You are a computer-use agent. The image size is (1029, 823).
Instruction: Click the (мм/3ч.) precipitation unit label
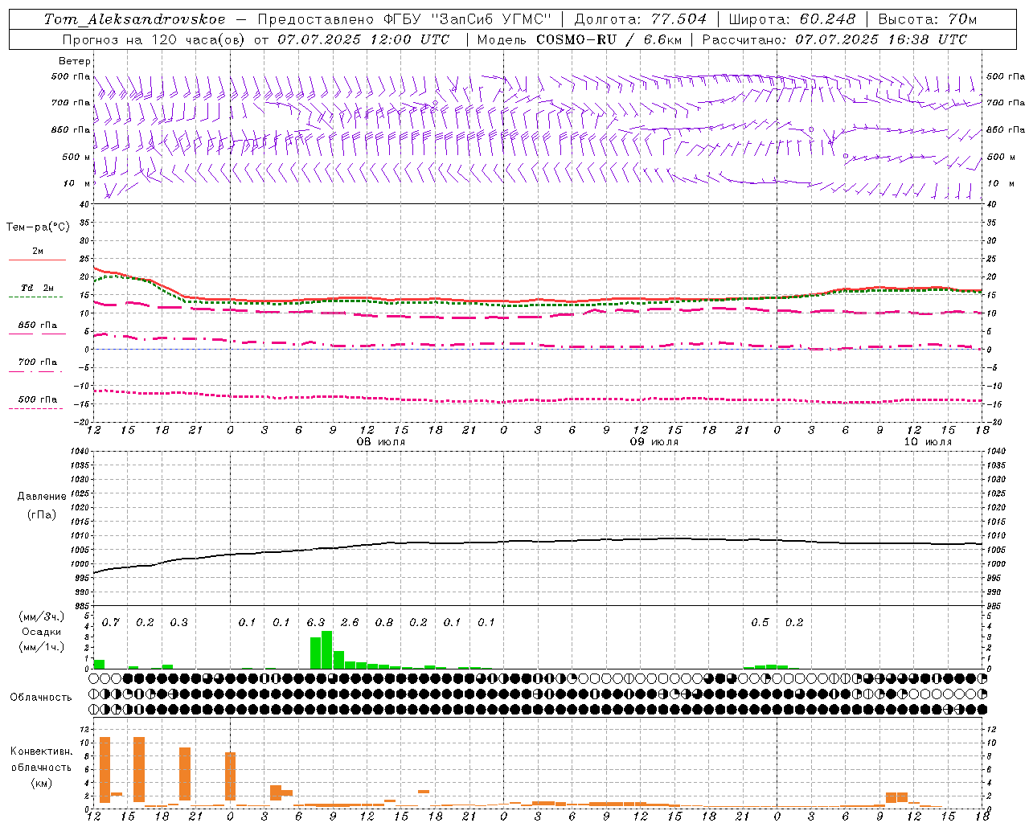[41, 616]
